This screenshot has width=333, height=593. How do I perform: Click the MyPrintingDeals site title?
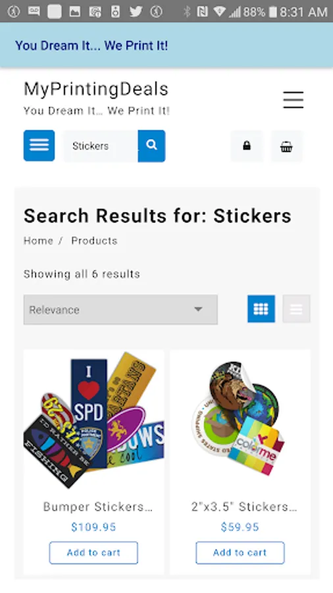click(x=96, y=89)
